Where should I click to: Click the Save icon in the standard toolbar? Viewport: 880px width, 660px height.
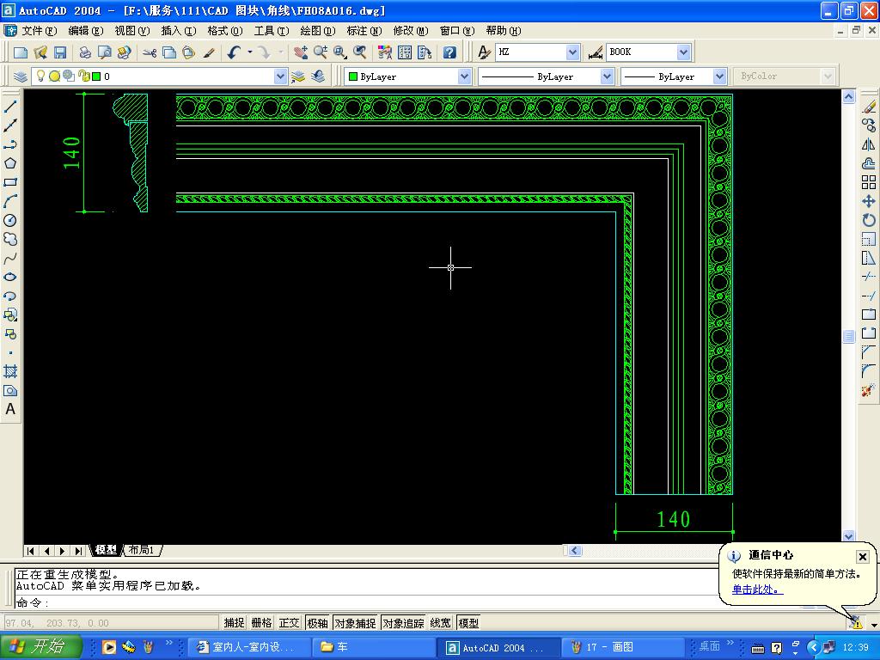60,52
